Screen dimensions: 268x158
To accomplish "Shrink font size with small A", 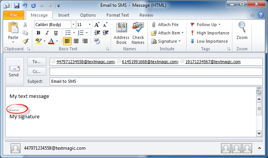I will pos(105,25).
